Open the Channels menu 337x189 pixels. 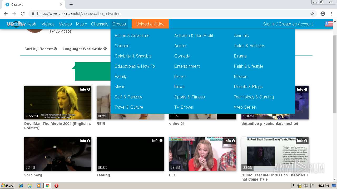point(100,24)
